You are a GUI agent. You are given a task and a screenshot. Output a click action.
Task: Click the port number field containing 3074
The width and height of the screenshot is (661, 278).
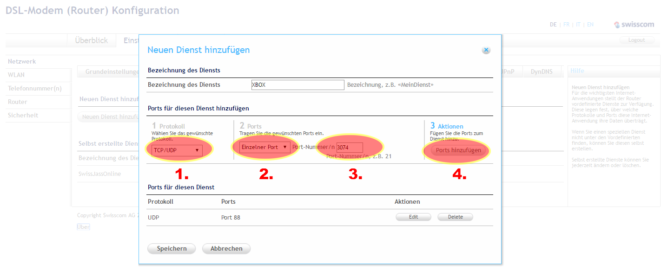coord(349,148)
